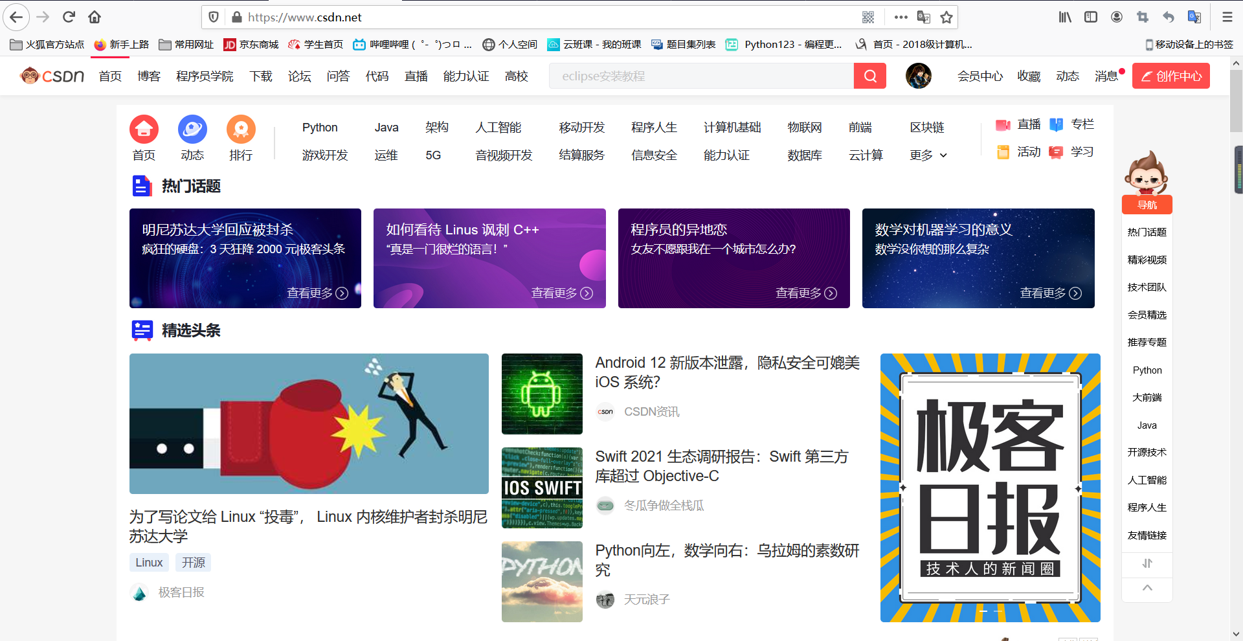Open the Swift 2021 生态调研报告 article title
This screenshot has width=1243, height=641.
(722, 466)
